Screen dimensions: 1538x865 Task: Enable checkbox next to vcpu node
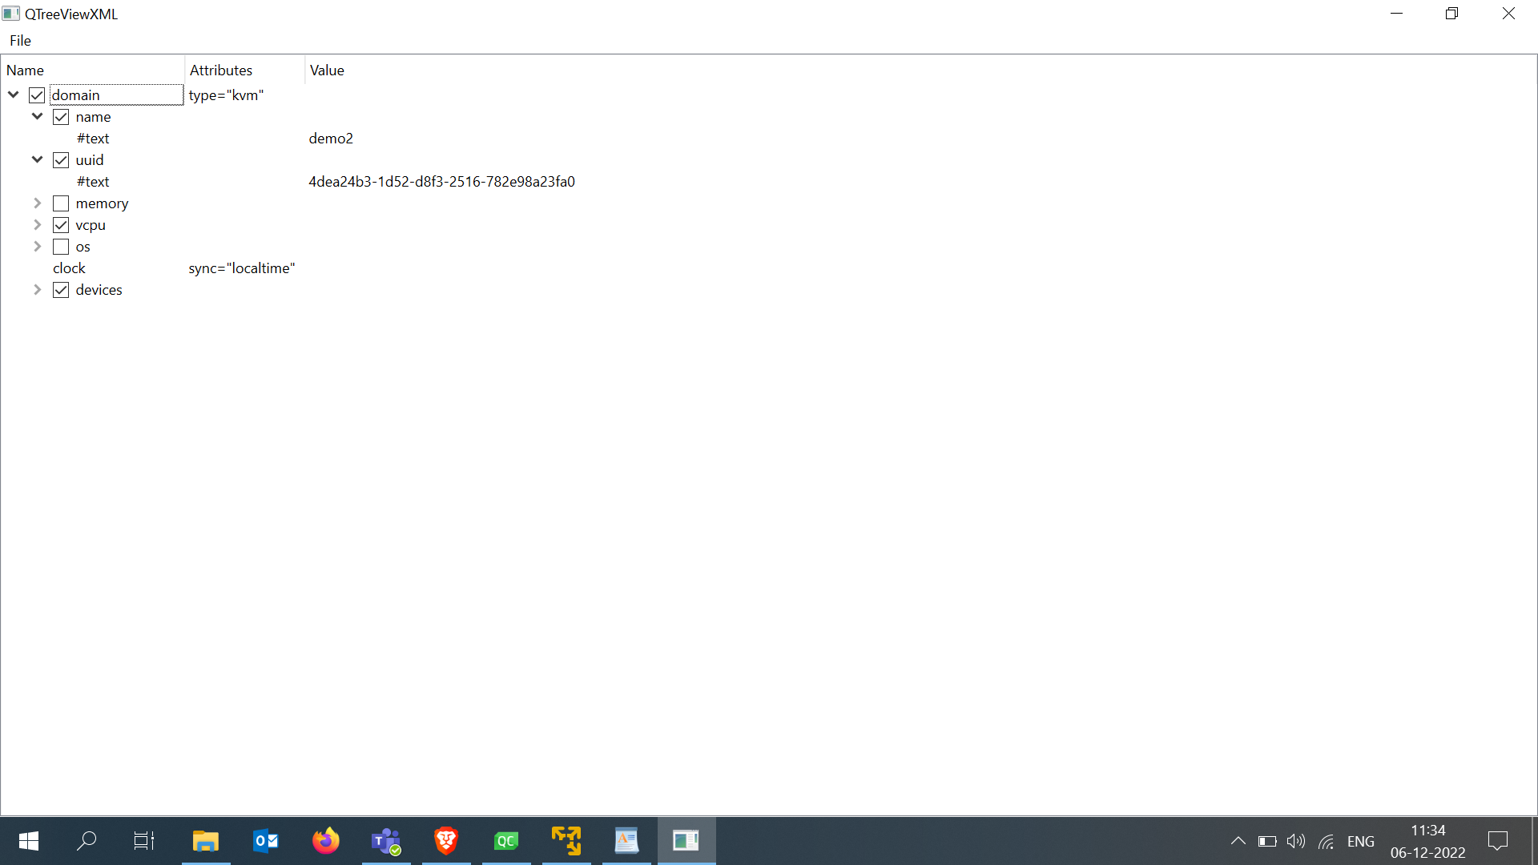[x=60, y=224]
